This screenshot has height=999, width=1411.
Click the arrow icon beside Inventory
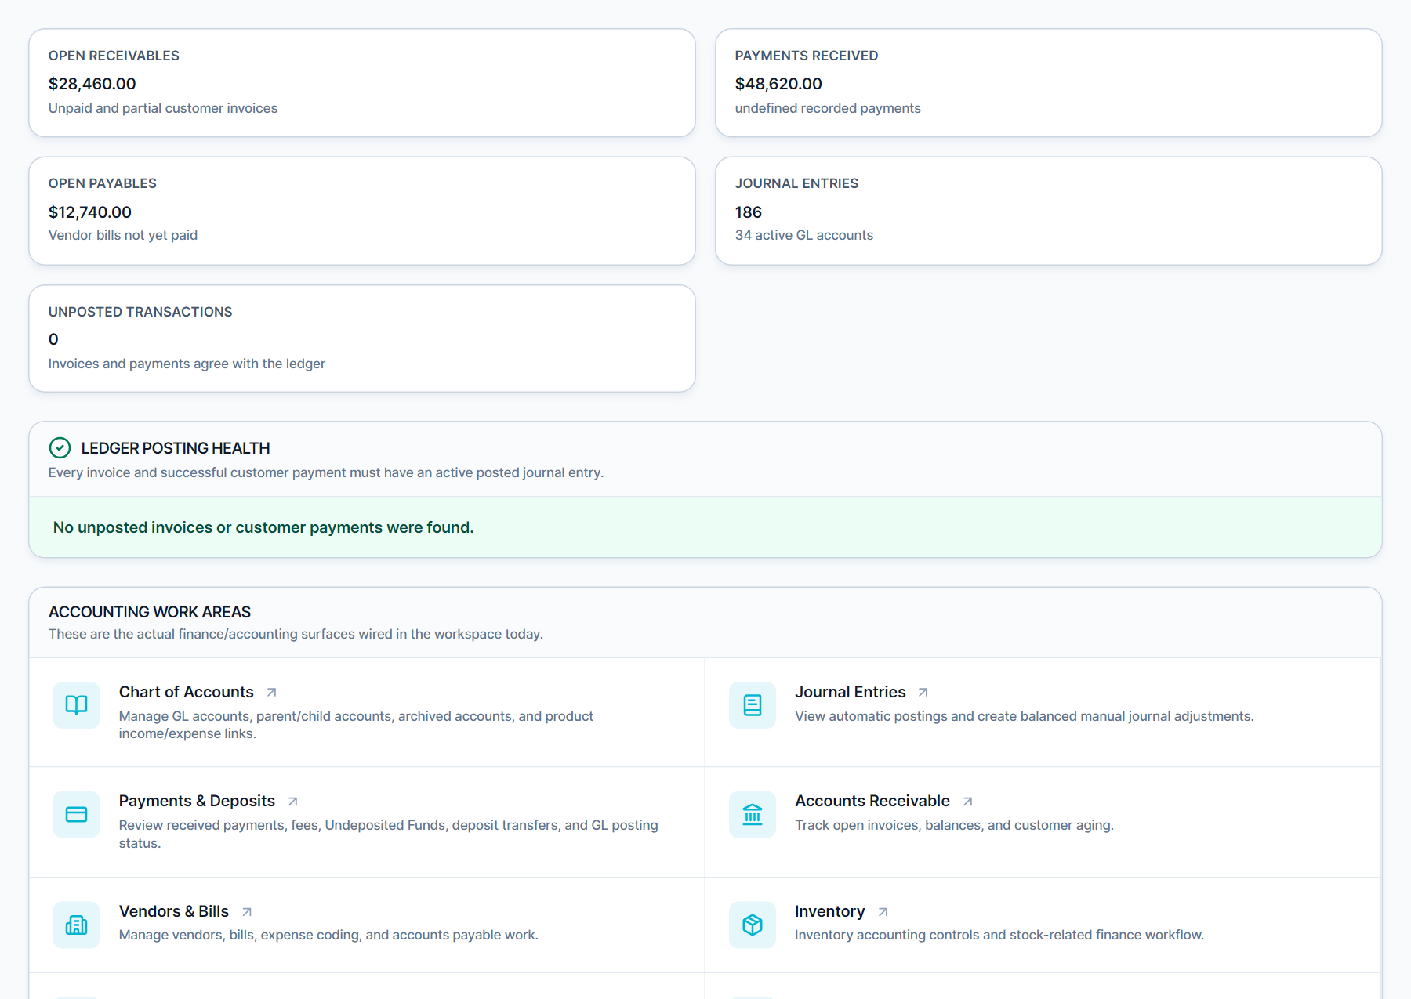[x=883, y=912]
